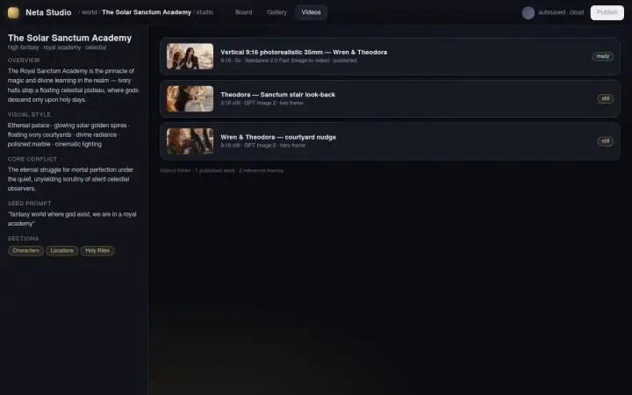632x395 pixels.
Task: Click the seed prompt quote text
Action: (72, 219)
